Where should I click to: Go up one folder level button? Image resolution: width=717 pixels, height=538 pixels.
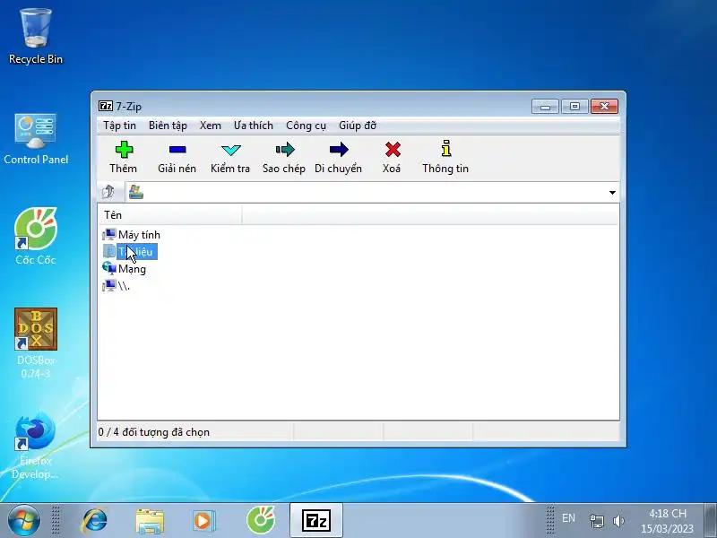tap(108, 192)
